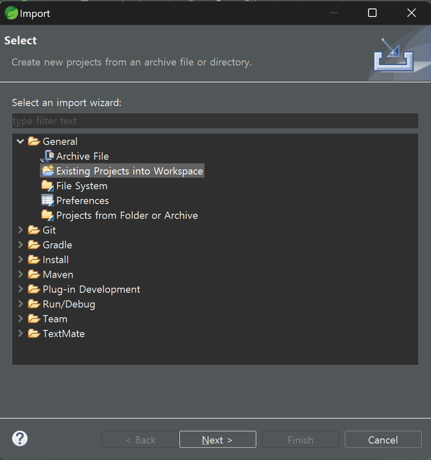Click the Run/Debug folder icon
This screenshot has height=460, width=431.
coord(34,304)
